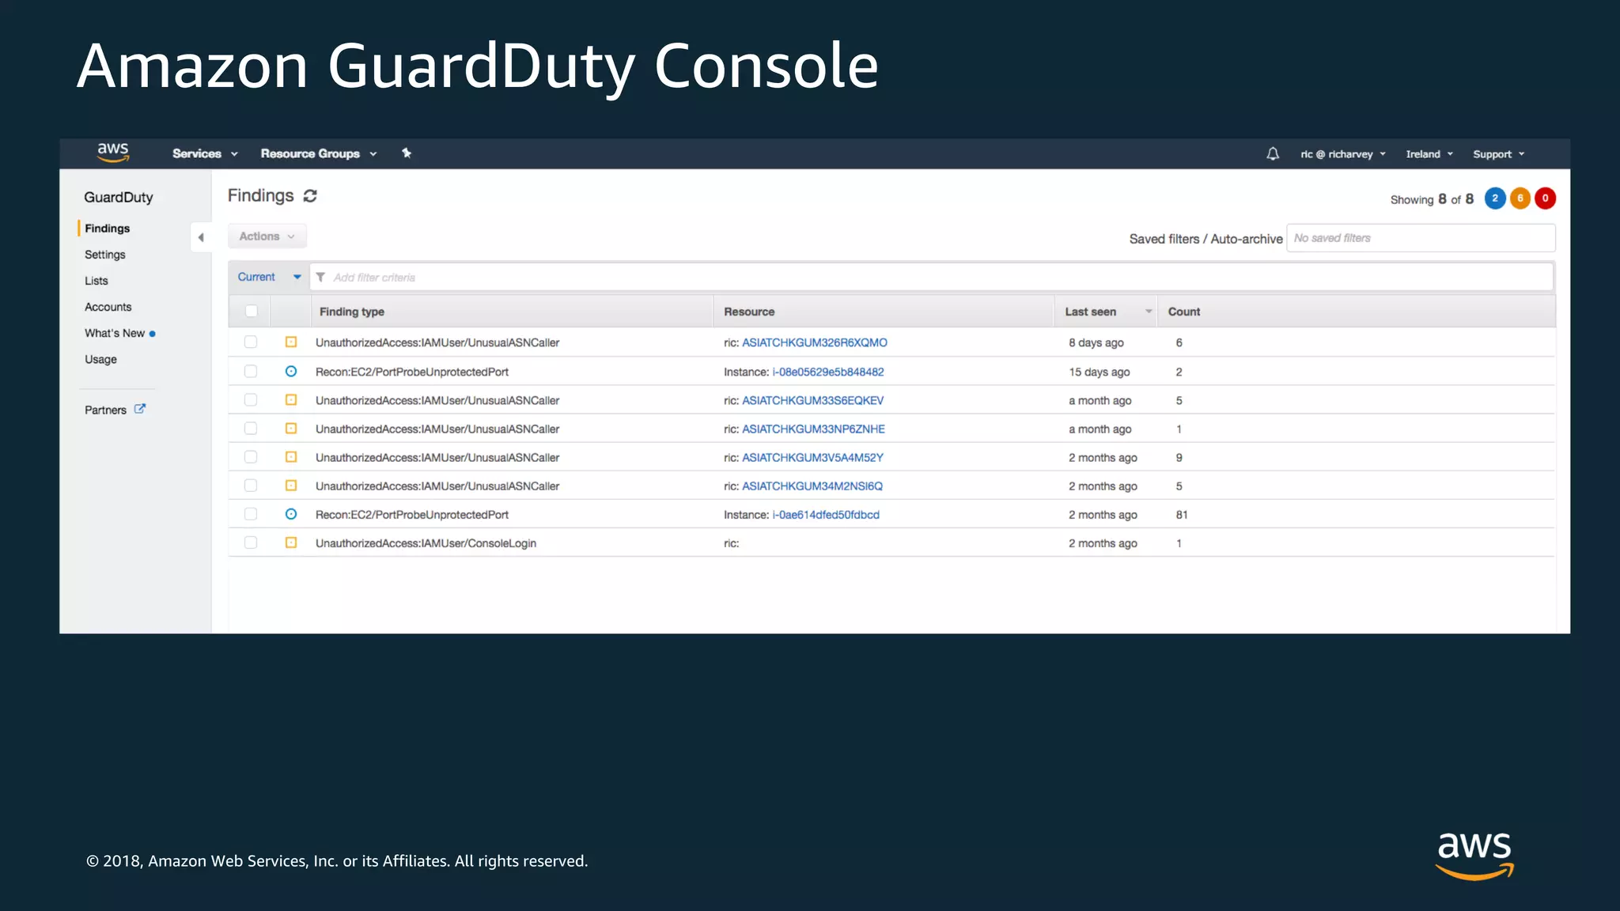
Task: Check the ASIATCHKGUM33NP6ZNHE finding row
Action: [x=251, y=429]
